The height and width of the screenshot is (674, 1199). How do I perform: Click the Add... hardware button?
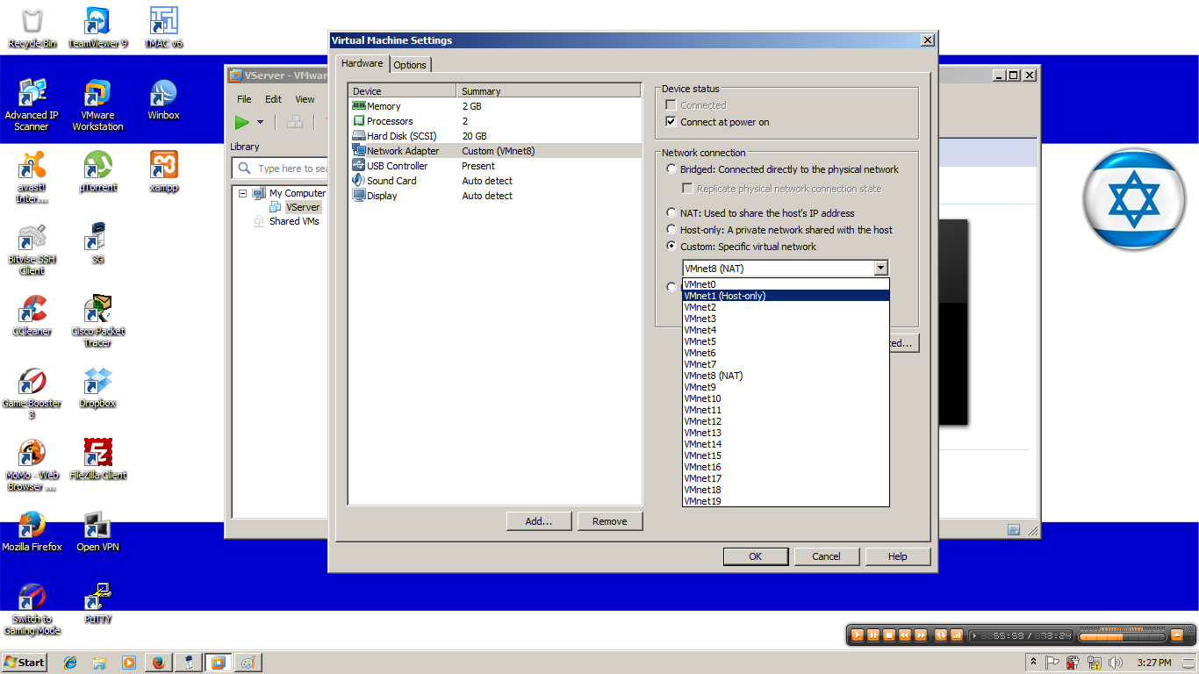click(539, 521)
